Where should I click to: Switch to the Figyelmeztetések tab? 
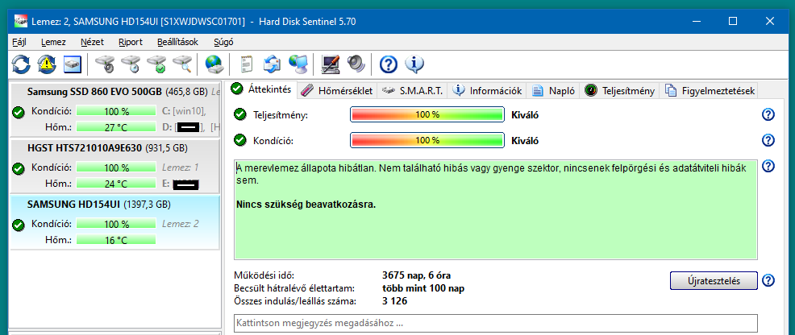pyautogui.click(x=710, y=91)
